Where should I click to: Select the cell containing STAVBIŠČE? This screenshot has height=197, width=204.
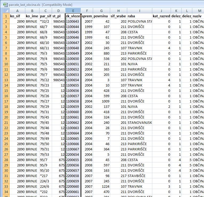[139, 176]
